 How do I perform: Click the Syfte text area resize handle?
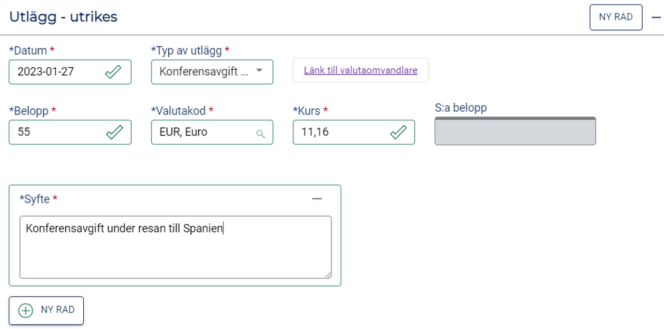328,275
